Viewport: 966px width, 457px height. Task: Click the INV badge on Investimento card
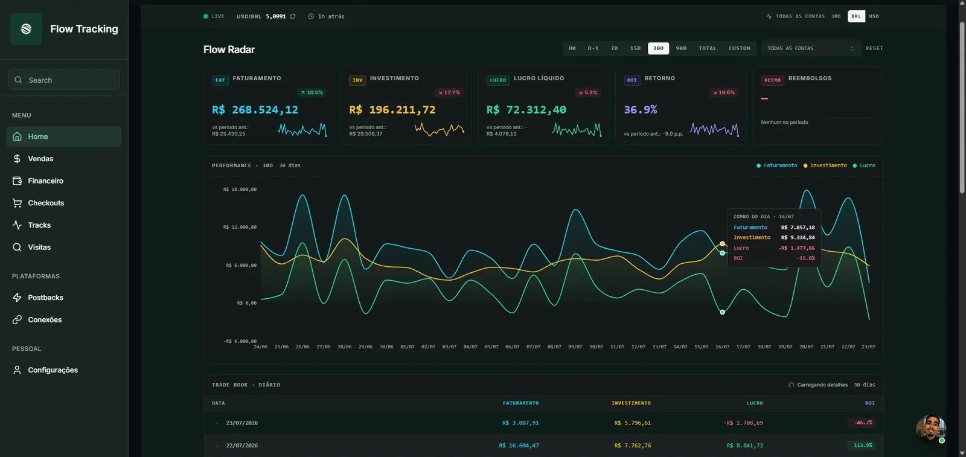(357, 80)
